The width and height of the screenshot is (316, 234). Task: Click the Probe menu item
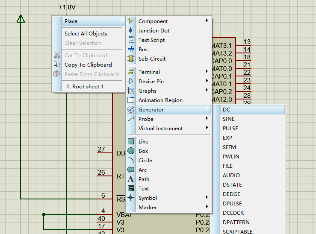146,119
